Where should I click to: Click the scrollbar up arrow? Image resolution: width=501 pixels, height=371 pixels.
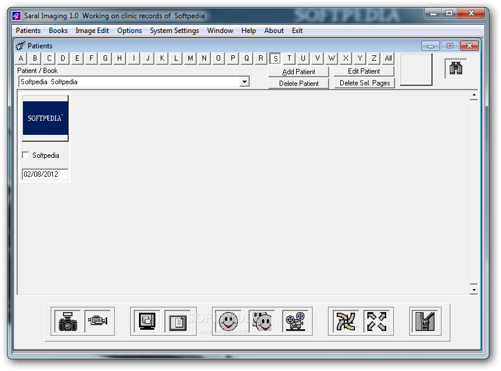[474, 95]
